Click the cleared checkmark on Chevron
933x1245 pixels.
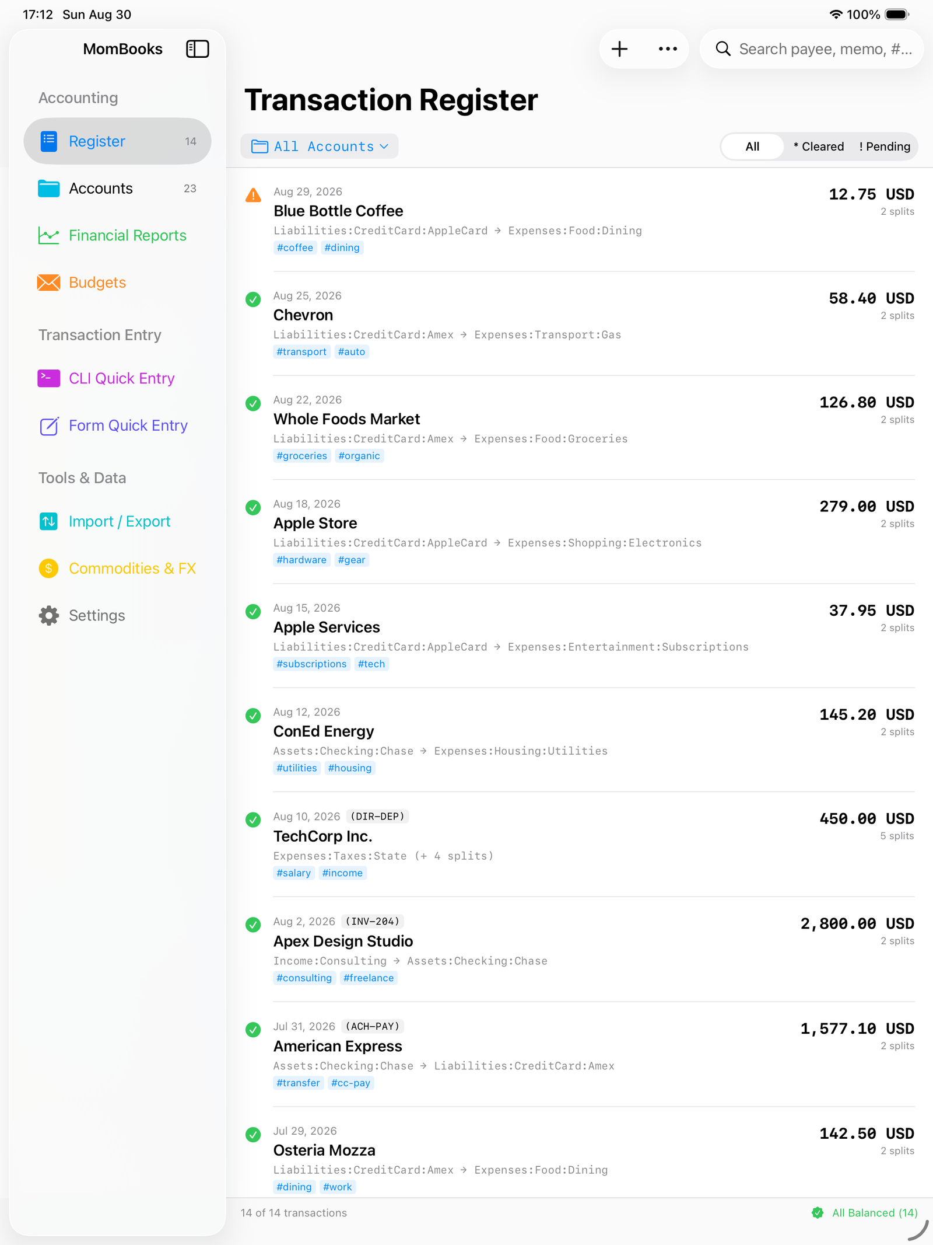253,299
